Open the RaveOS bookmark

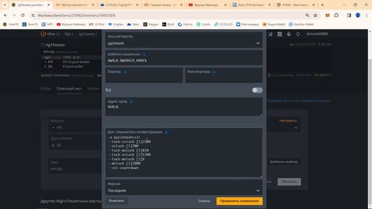(30, 24)
